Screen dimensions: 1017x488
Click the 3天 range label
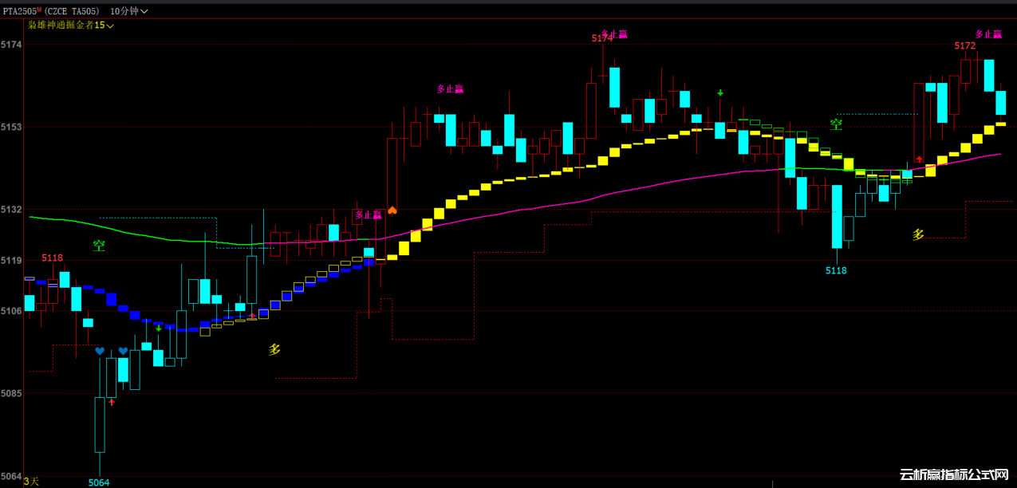[31, 481]
